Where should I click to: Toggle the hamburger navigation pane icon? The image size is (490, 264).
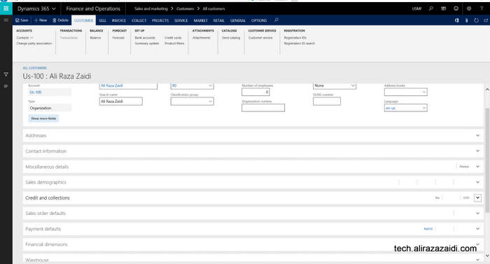click(x=6, y=20)
